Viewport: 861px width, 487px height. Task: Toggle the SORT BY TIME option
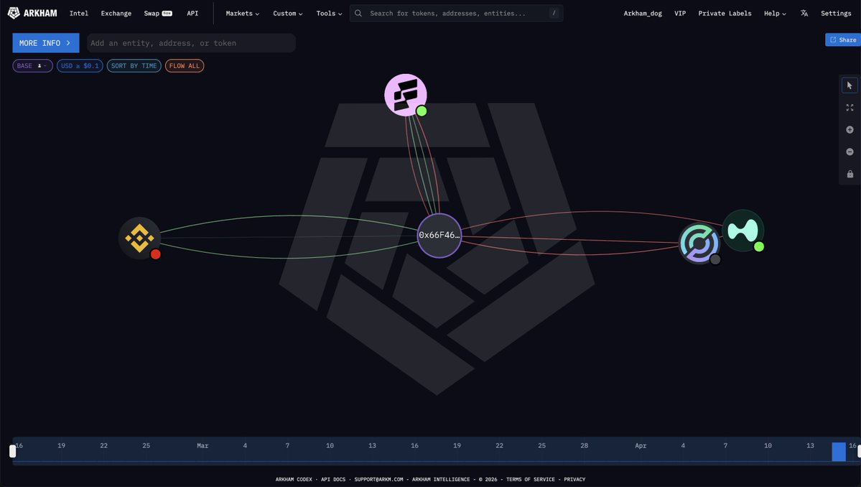[x=134, y=66]
